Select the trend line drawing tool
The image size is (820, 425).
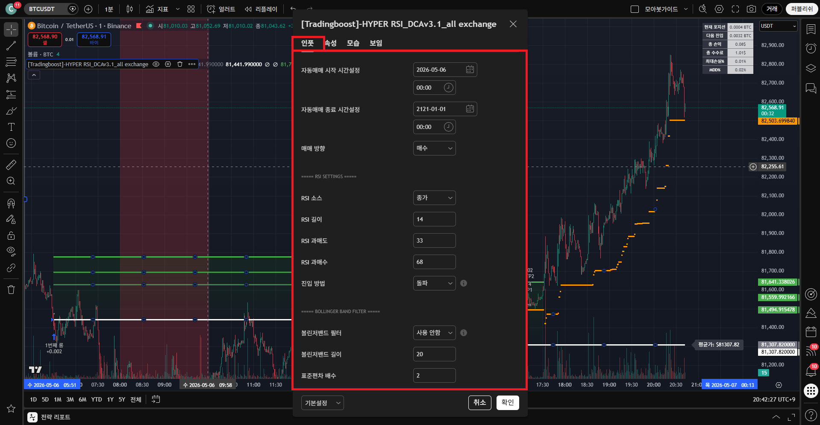click(x=11, y=46)
